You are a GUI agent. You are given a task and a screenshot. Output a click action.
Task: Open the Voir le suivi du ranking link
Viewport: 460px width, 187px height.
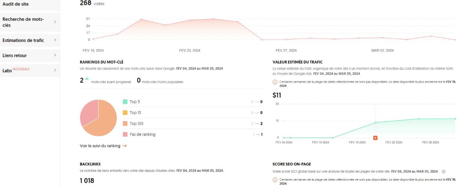(100, 146)
